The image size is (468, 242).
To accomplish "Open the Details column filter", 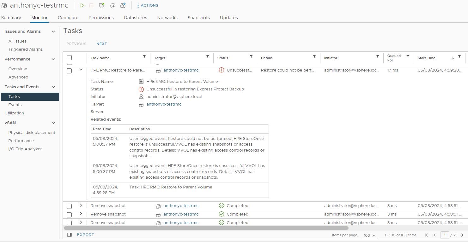I will click(x=314, y=56).
